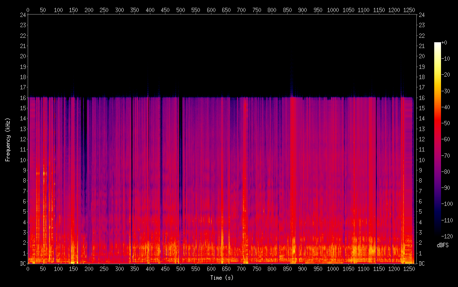The height and width of the screenshot is (287, 458).
Task: Click the '1000' tick on bottom time axis
Action: coord(333,269)
